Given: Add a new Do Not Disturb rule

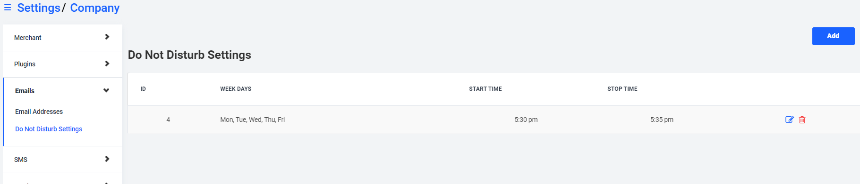Looking at the screenshot, I should tap(833, 36).
